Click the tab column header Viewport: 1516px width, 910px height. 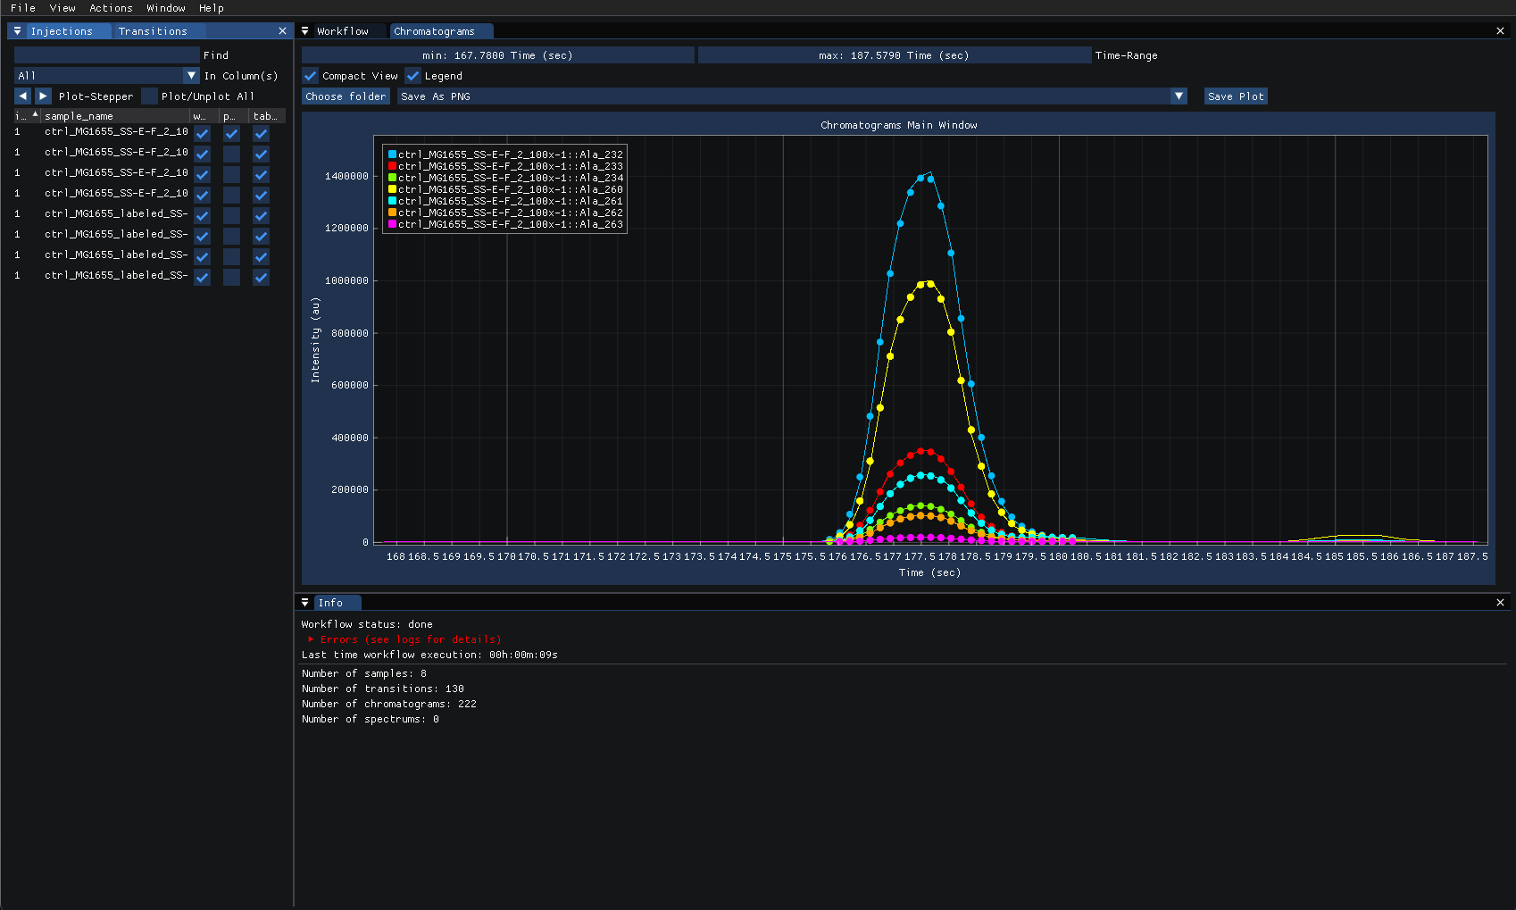267,116
